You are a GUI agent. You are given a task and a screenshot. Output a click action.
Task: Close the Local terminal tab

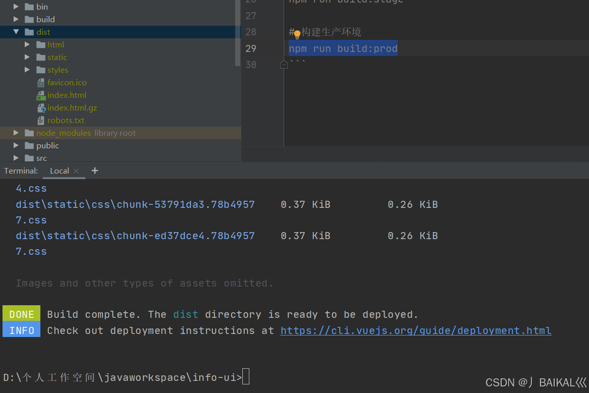[76, 171]
